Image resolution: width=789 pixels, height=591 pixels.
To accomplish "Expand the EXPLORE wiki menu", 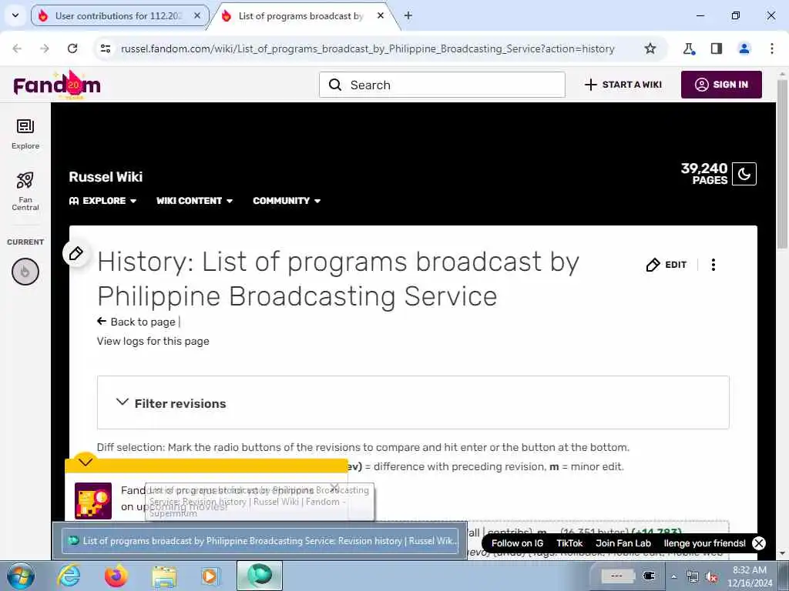I will 102,201.
